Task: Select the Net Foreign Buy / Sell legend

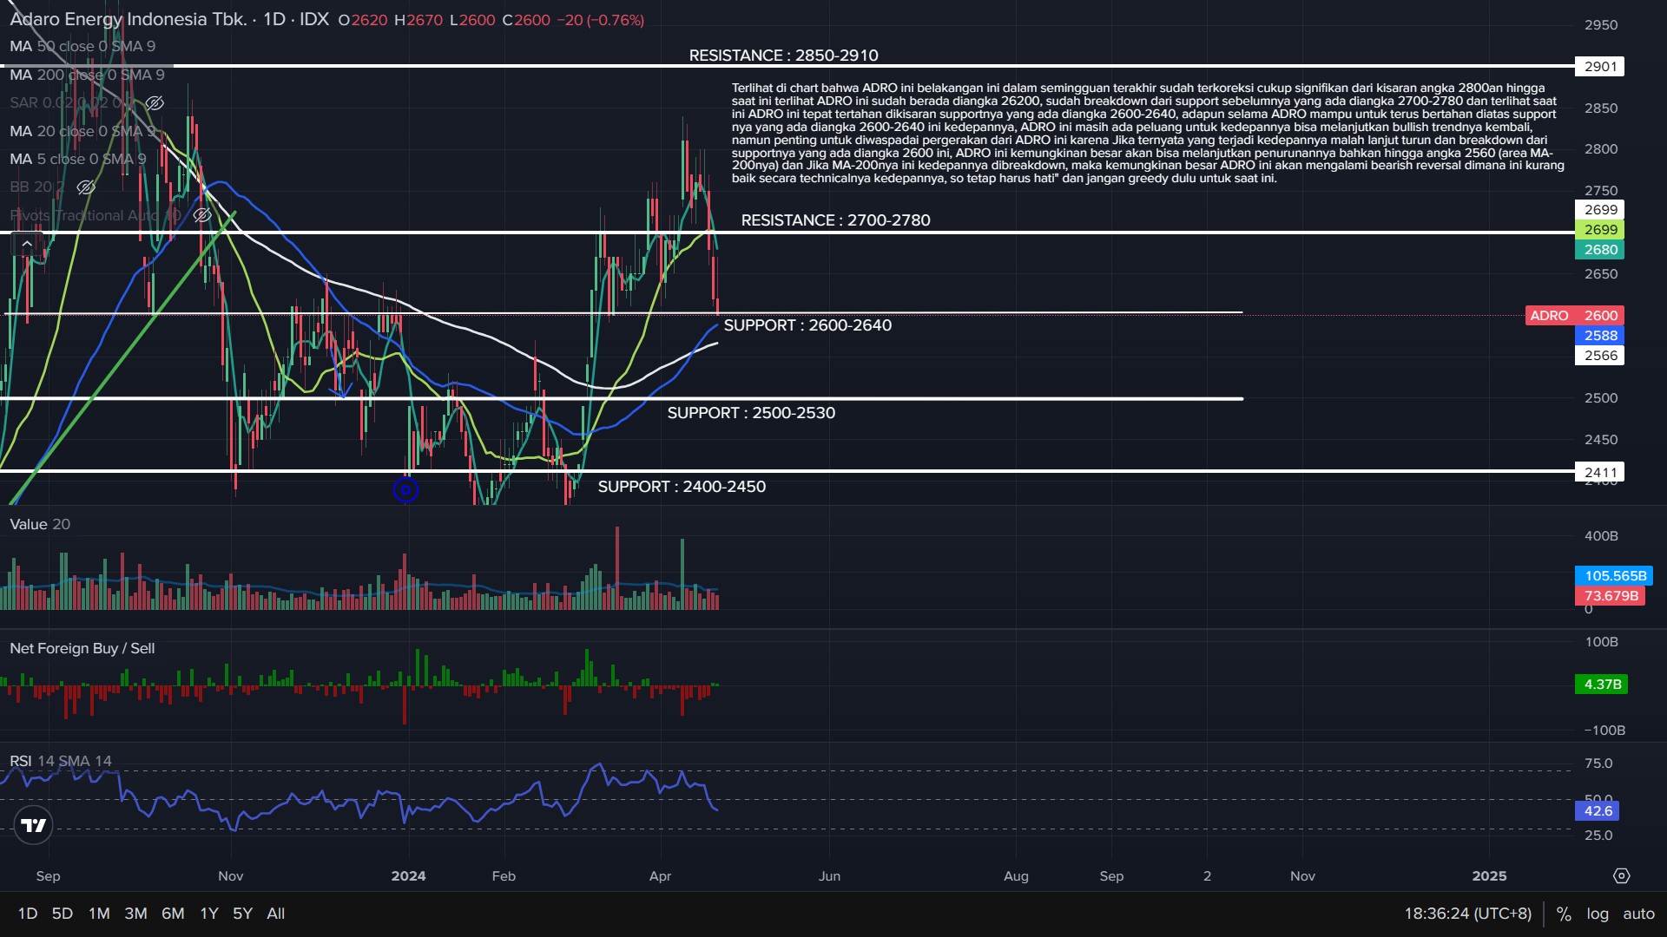Action: coord(82,648)
